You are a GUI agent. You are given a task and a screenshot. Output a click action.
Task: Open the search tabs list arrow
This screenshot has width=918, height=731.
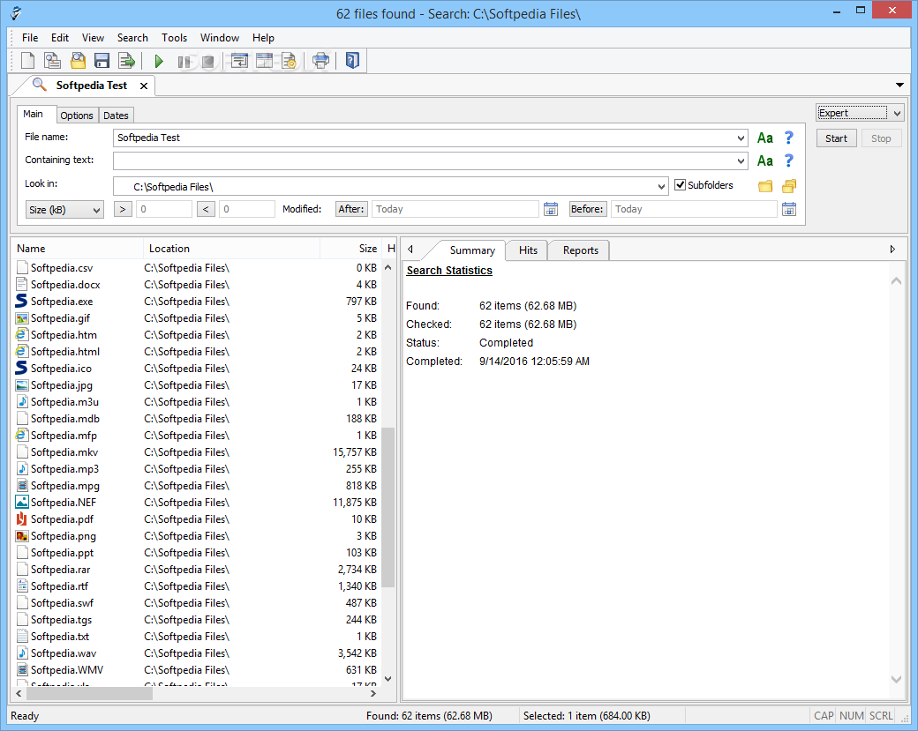click(x=899, y=86)
